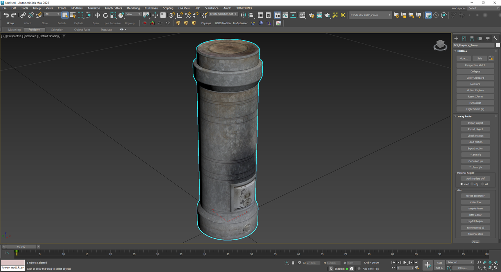The image size is (501, 272).
Task: Click the Reset XForm button
Action: (x=475, y=97)
